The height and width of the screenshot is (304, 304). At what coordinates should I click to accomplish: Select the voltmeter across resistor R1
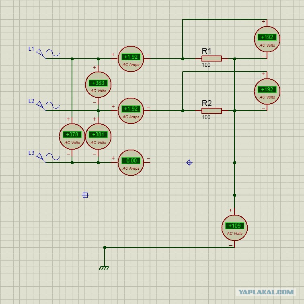pyautogui.click(x=267, y=39)
